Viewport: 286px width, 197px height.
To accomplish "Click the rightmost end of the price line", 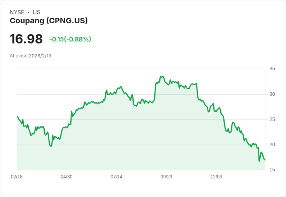I will point(265,160).
